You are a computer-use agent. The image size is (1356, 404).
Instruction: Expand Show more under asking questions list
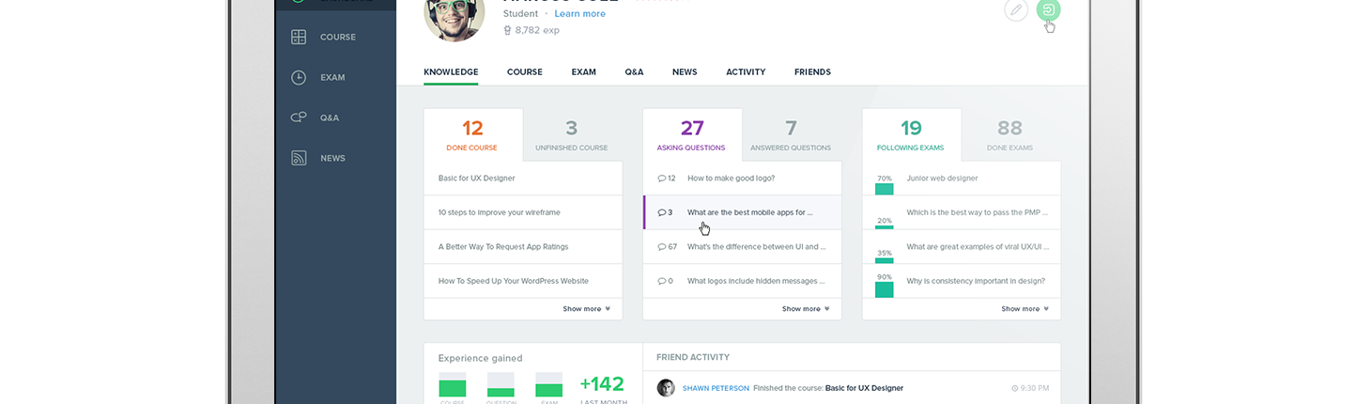805,309
